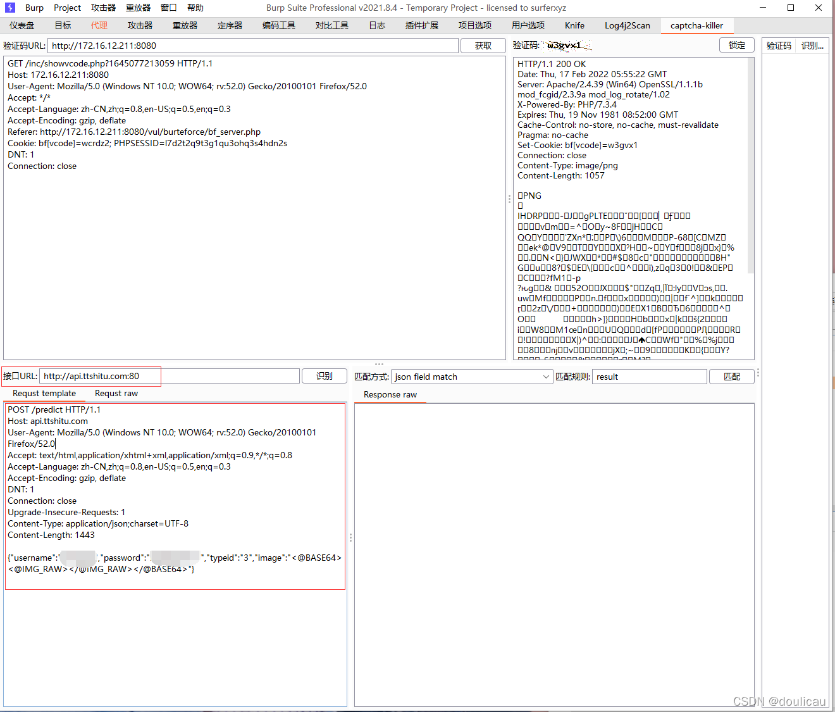Switch to the 对比工具 tab
This screenshot has width=835, height=712.
point(332,25)
